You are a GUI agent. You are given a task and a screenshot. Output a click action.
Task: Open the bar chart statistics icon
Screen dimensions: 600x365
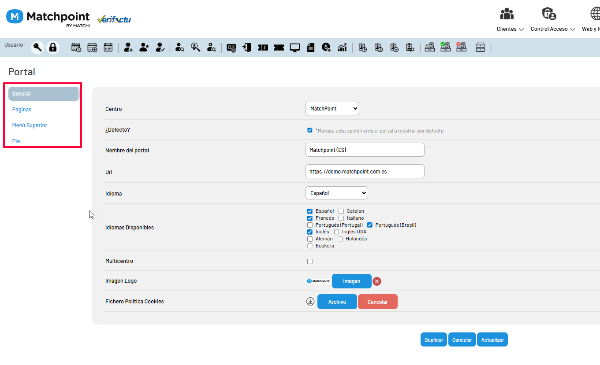coord(342,48)
